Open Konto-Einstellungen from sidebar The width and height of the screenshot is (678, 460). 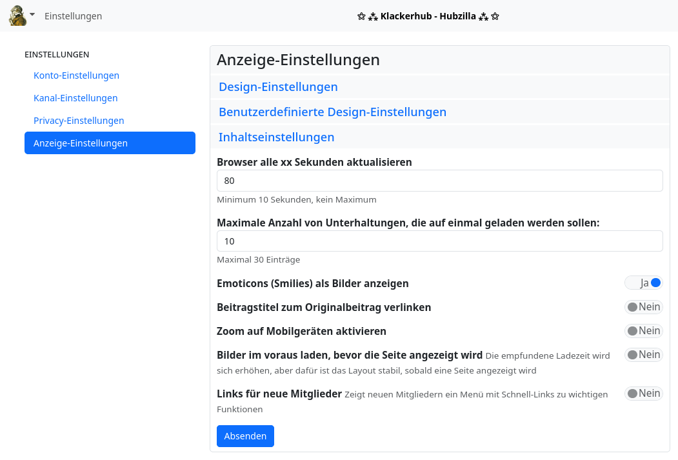click(76, 75)
